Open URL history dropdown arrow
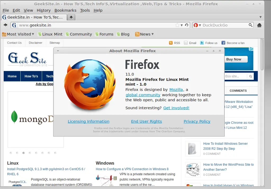Image resolution: width=271 pixels, height=189 pixels. [182, 25]
